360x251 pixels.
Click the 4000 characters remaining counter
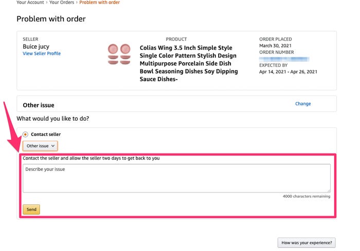tap(307, 196)
